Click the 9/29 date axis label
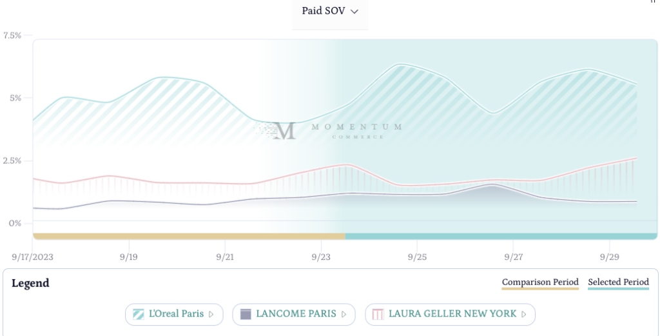The height and width of the screenshot is (336, 660). [x=609, y=257]
